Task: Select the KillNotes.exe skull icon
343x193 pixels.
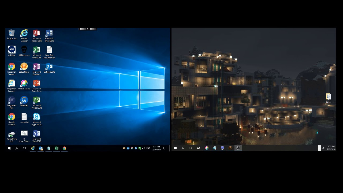Action: (24, 51)
